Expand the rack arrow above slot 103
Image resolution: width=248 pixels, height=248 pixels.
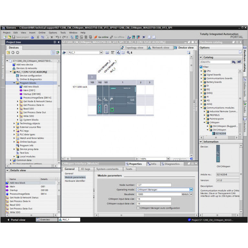[x=92, y=77]
